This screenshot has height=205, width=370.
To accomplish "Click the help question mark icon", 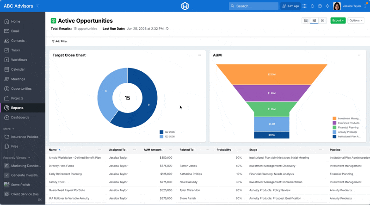I will tap(320, 6).
